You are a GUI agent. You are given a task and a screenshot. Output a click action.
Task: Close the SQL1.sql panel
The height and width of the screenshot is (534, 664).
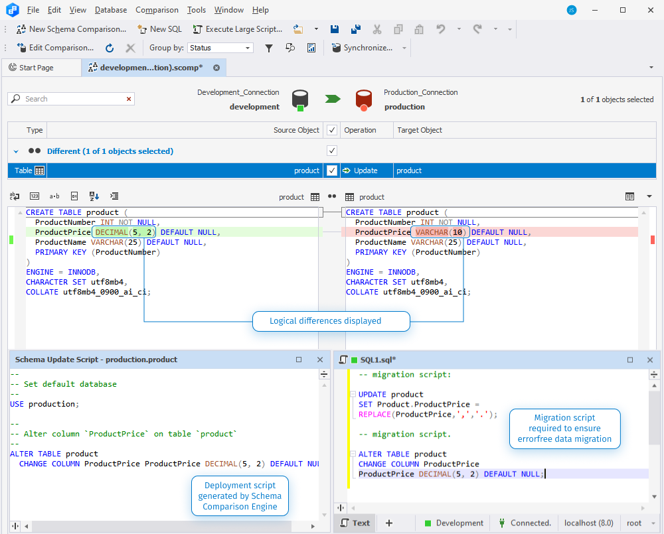pos(650,360)
